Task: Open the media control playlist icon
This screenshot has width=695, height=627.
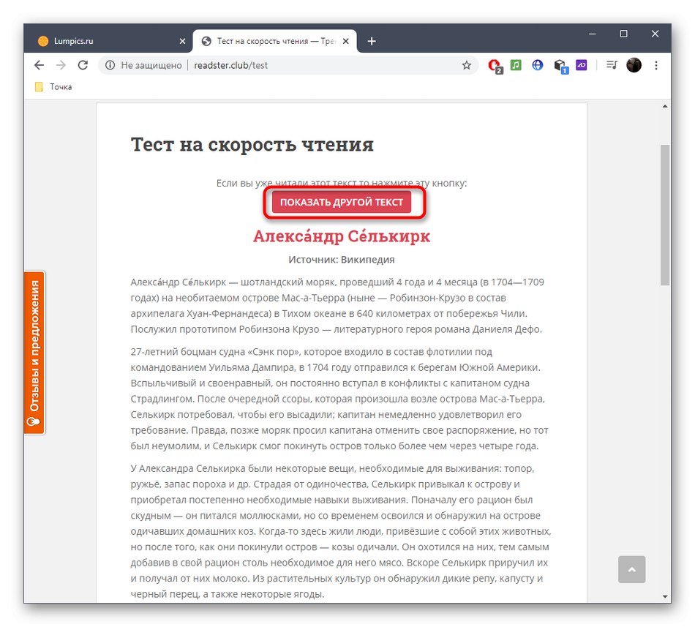Action: tap(611, 65)
